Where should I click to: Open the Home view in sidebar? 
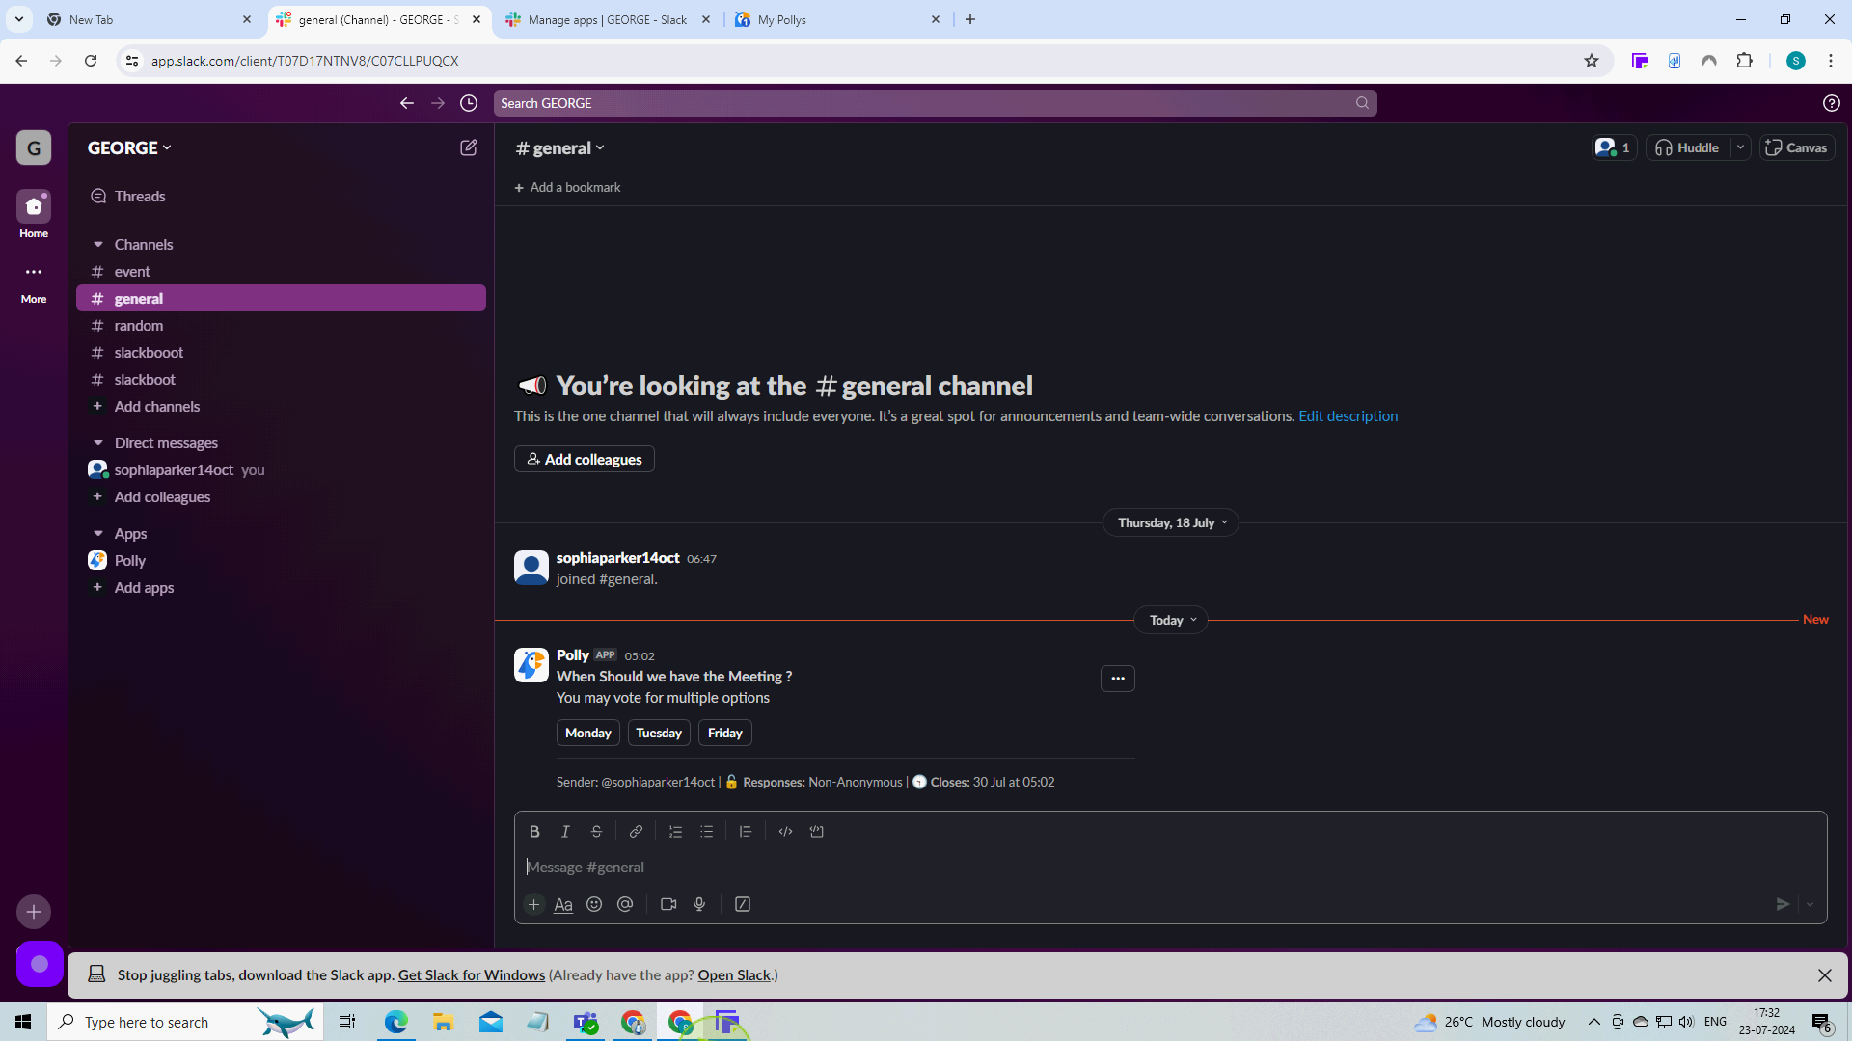34,214
